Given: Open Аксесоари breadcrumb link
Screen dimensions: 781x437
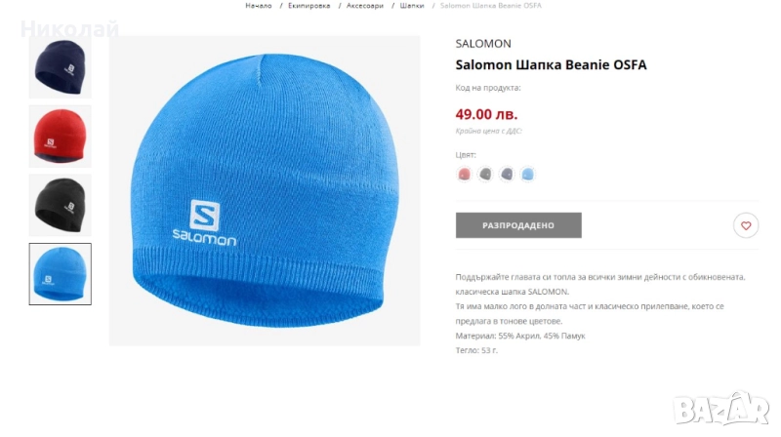Looking at the screenshot, I should click(365, 6).
